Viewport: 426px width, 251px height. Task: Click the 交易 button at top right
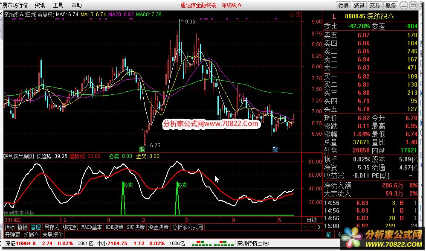(x=375, y=5)
